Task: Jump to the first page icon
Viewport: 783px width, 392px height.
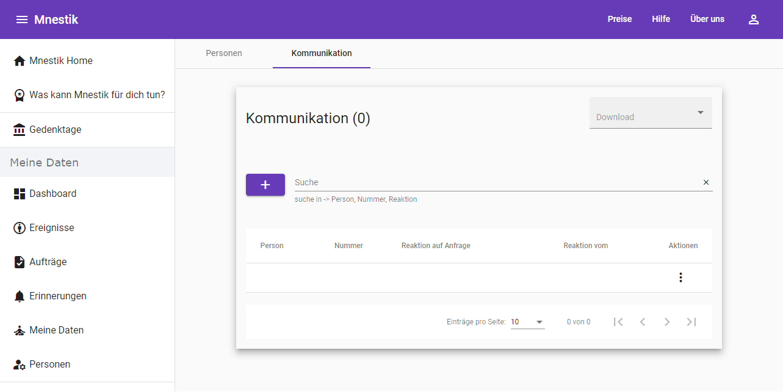Action: pos(618,322)
